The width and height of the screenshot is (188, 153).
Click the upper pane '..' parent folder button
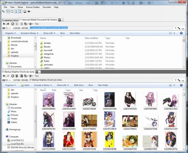183,28
